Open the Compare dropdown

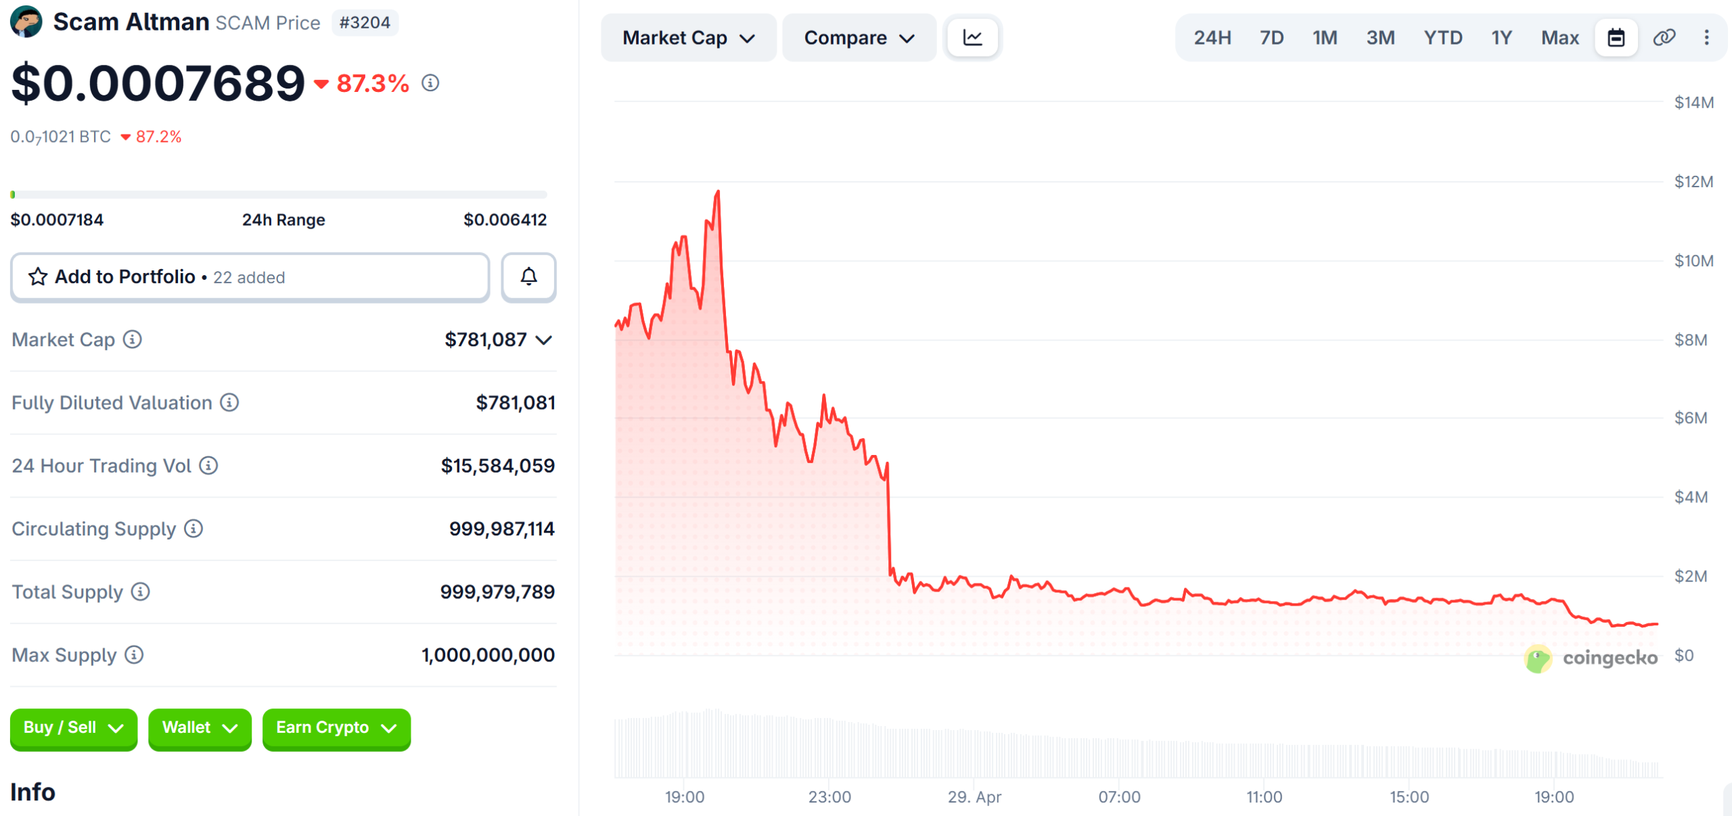point(859,37)
